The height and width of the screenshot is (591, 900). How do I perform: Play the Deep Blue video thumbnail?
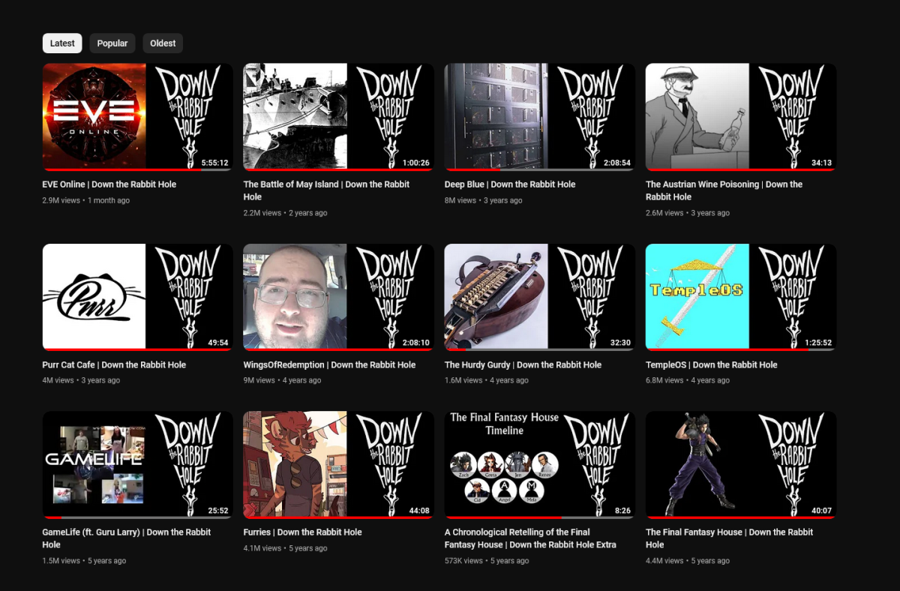539,115
